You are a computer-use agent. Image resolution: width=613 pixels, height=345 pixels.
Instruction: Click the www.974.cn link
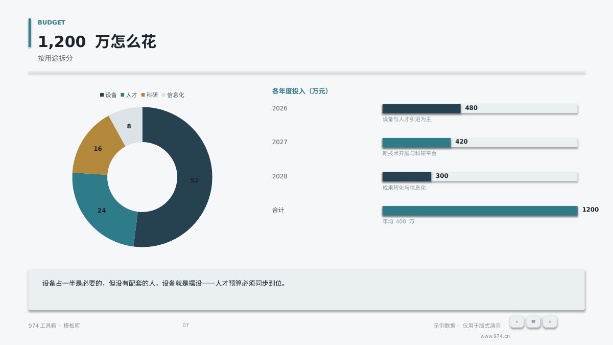[x=495, y=336]
